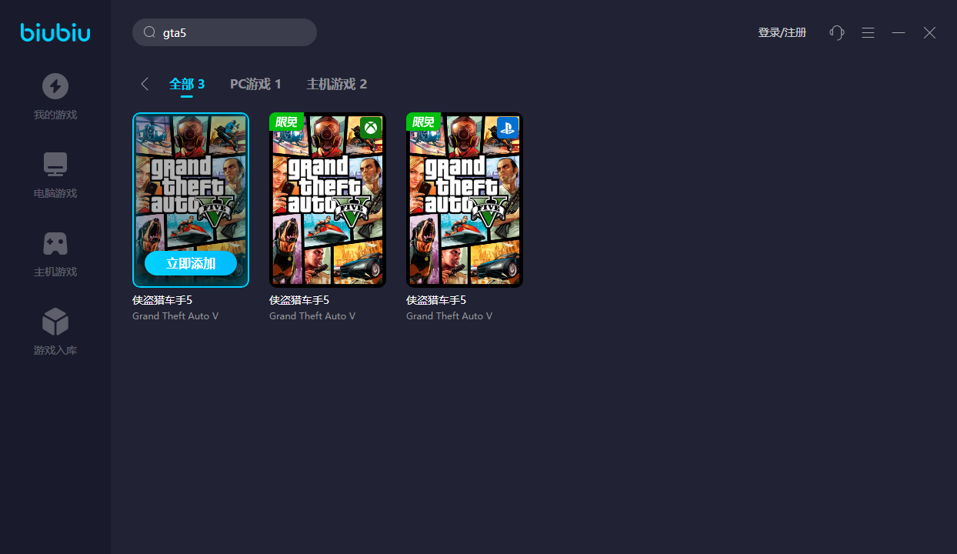Click the Xbox badge on GTA cover
Image resolution: width=957 pixels, height=554 pixels.
tap(371, 127)
